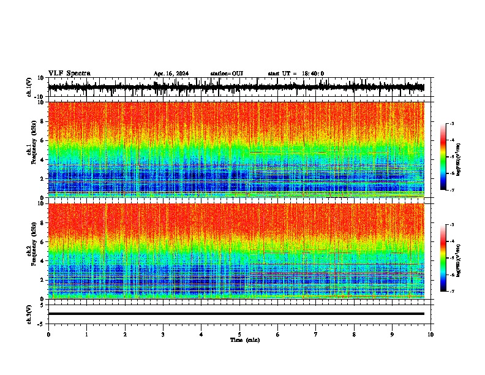485x375 pixels.
Task: Select the ch.2 color scale log(PSD) label
Action: point(459,260)
